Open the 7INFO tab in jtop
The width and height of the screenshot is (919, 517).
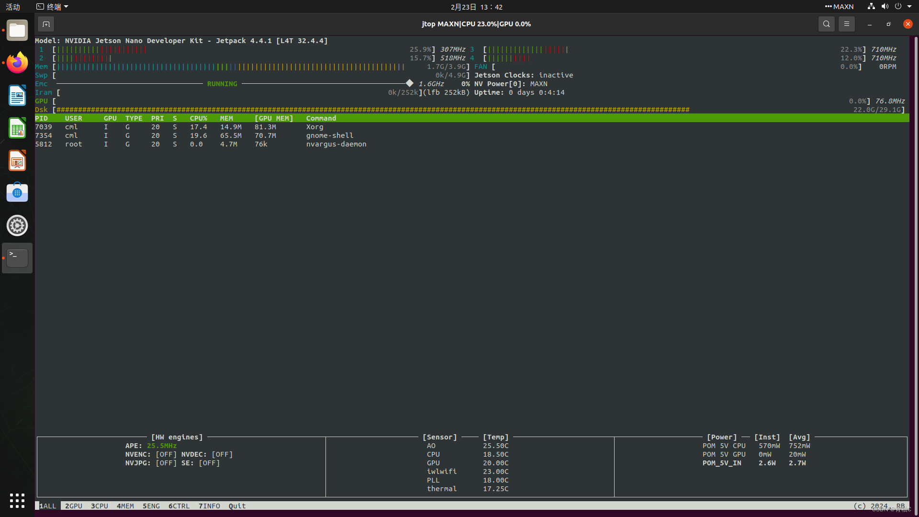click(x=209, y=506)
